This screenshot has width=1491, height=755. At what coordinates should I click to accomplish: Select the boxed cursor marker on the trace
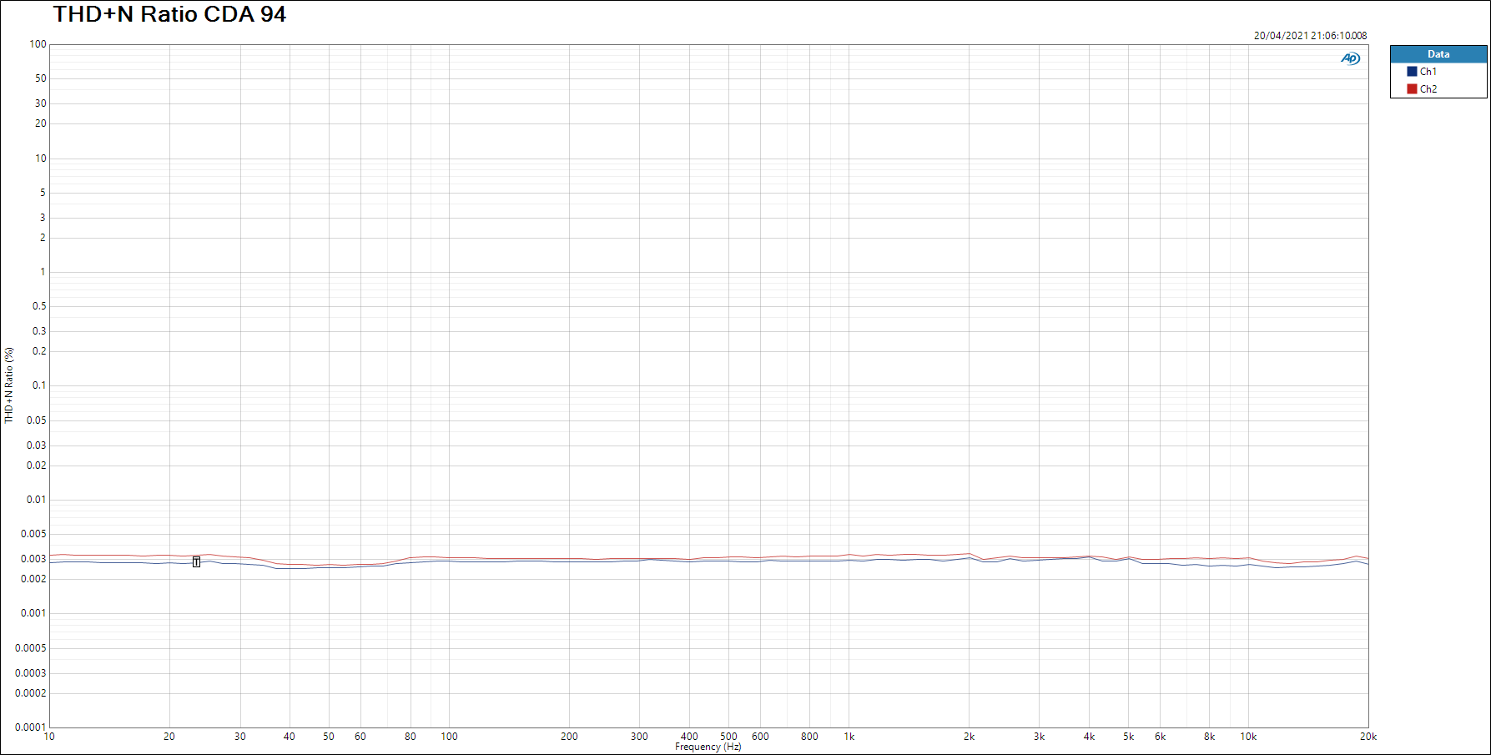tap(196, 562)
